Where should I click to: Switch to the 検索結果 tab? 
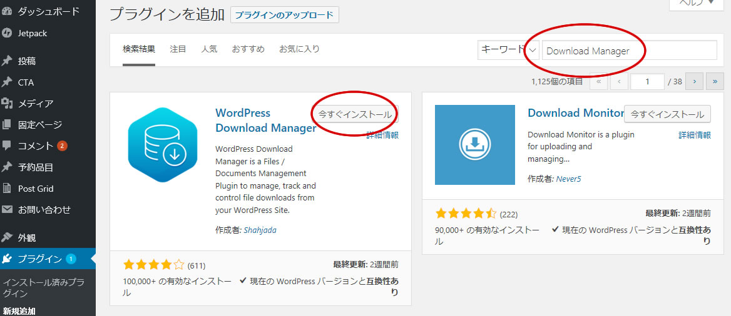click(139, 49)
